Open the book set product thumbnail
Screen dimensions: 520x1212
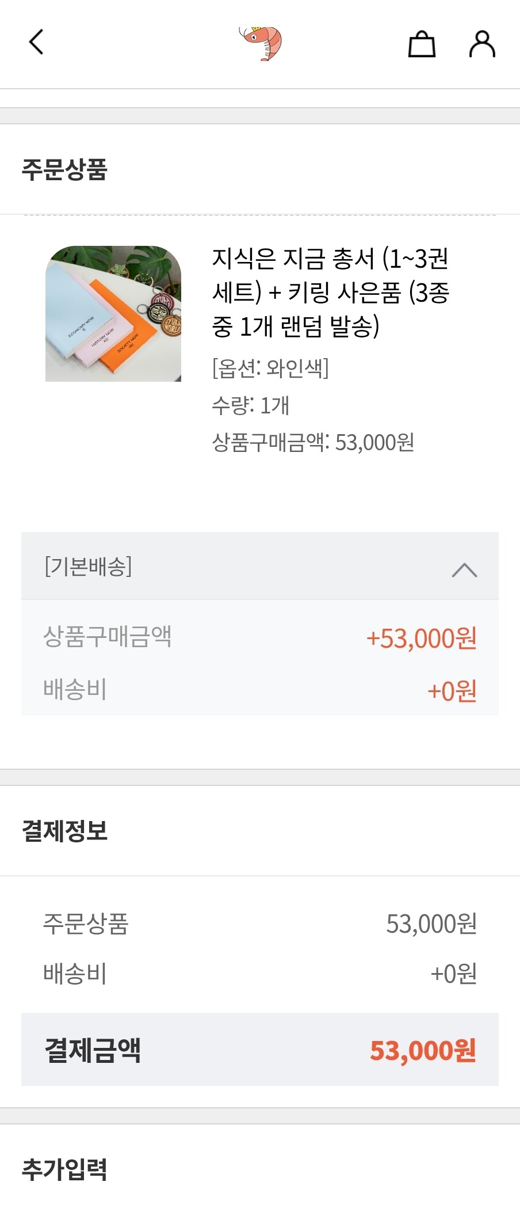[x=113, y=314]
